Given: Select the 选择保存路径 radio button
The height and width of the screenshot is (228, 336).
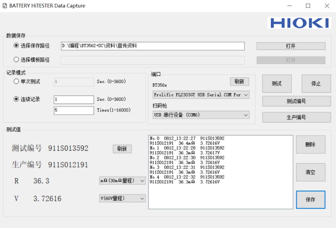Looking at the screenshot, I should coord(16,46).
